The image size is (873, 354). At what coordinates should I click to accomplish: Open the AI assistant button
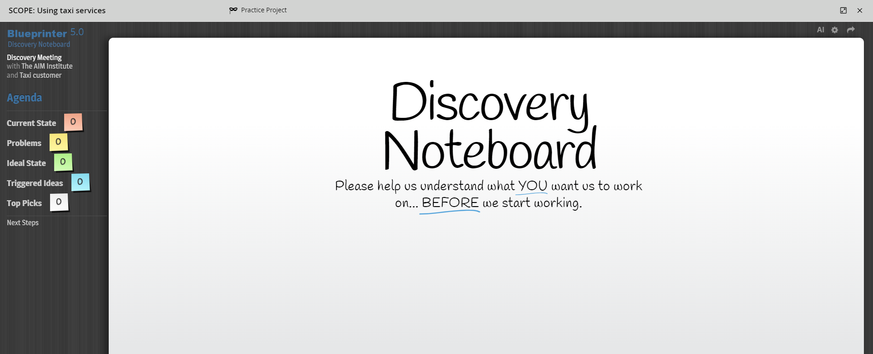pyautogui.click(x=820, y=30)
